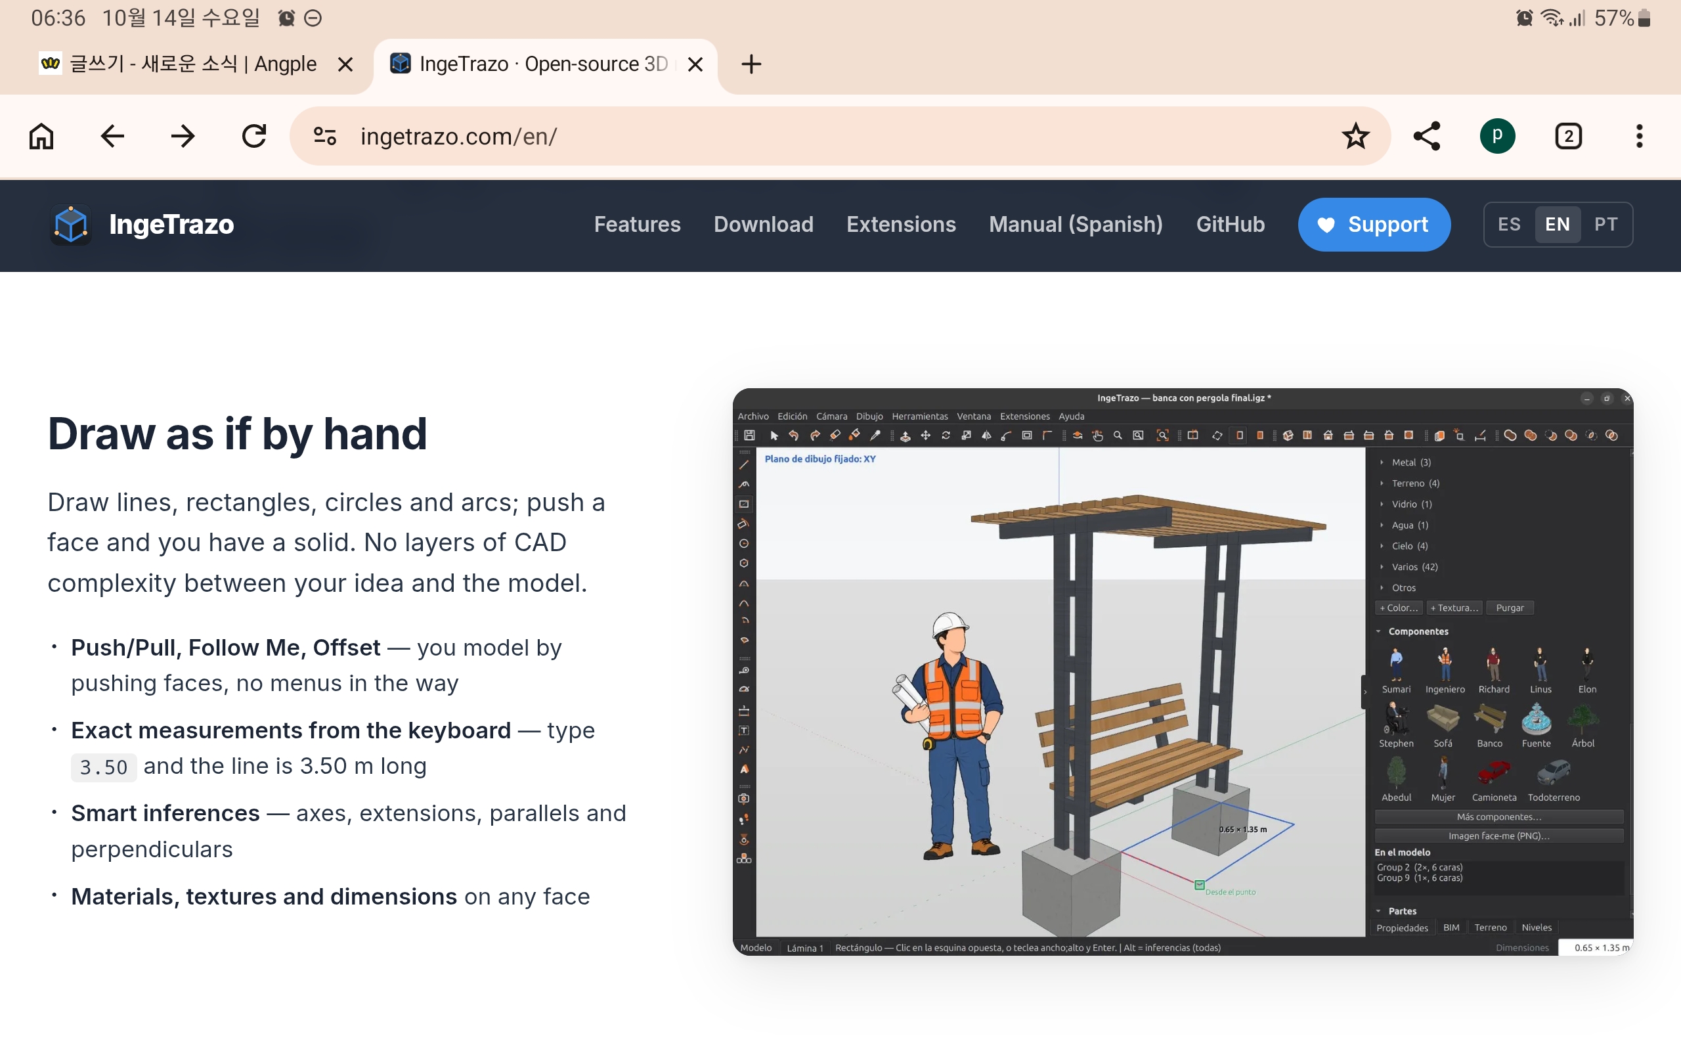Image resolution: width=1681 pixels, height=1051 pixels.
Task: Click the blue Support button
Action: 1374,225
